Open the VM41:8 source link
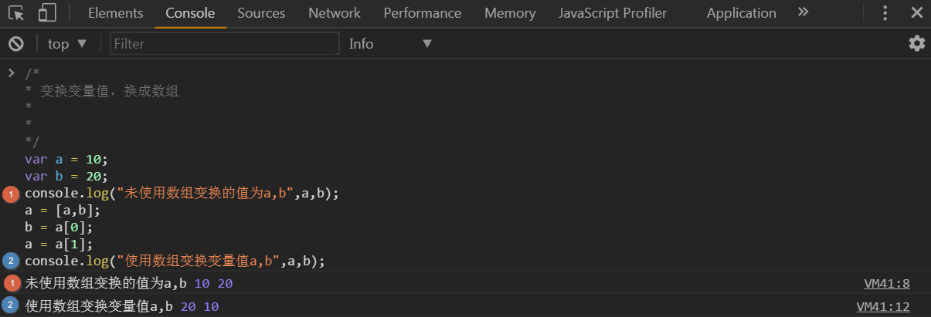Viewport: 931px width, 317px height. tap(888, 284)
